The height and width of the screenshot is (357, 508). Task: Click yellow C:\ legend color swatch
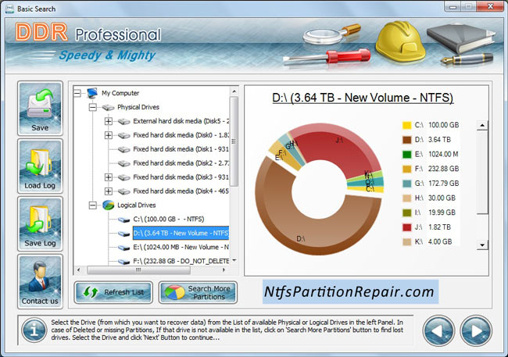click(x=406, y=125)
